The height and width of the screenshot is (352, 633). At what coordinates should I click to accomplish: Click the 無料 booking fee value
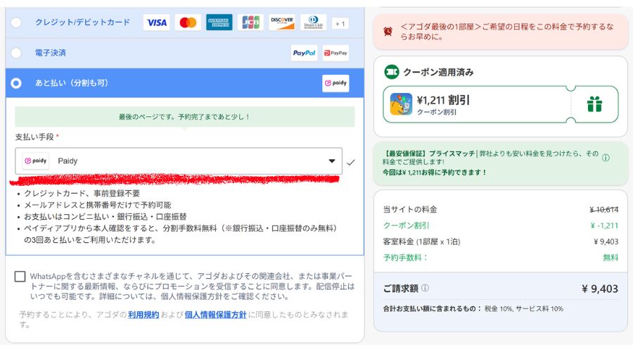pos(610,258)
